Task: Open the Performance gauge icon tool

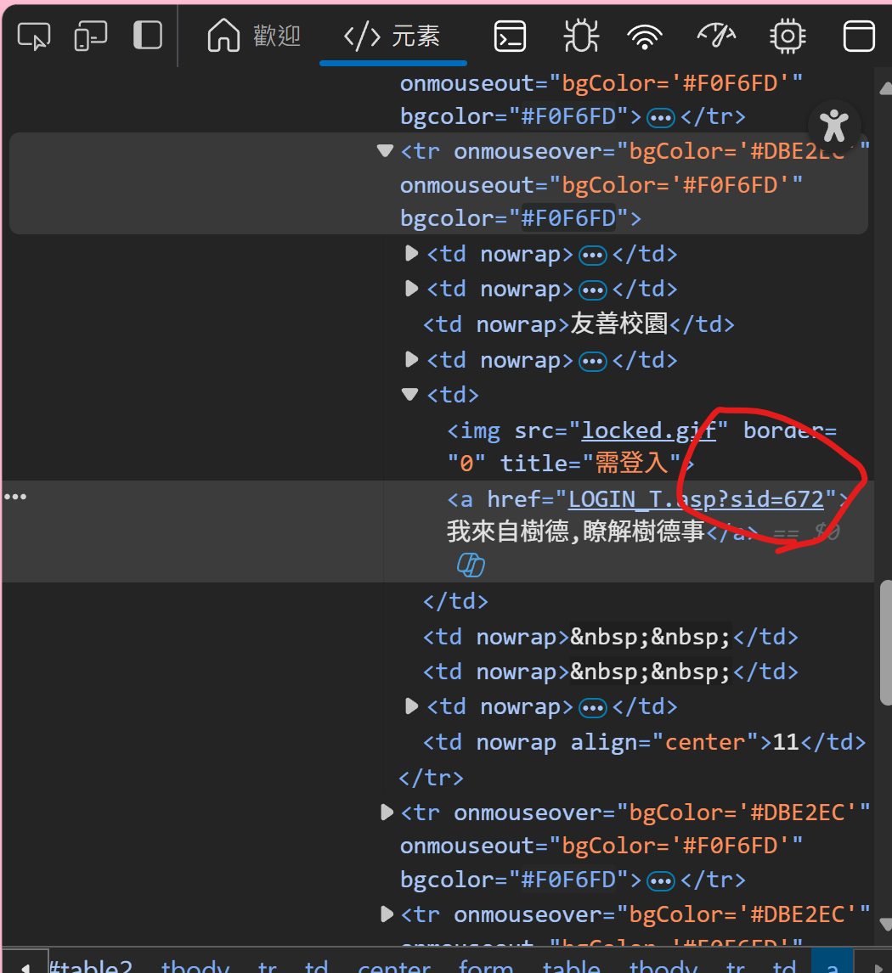Action: click(716, 36)
